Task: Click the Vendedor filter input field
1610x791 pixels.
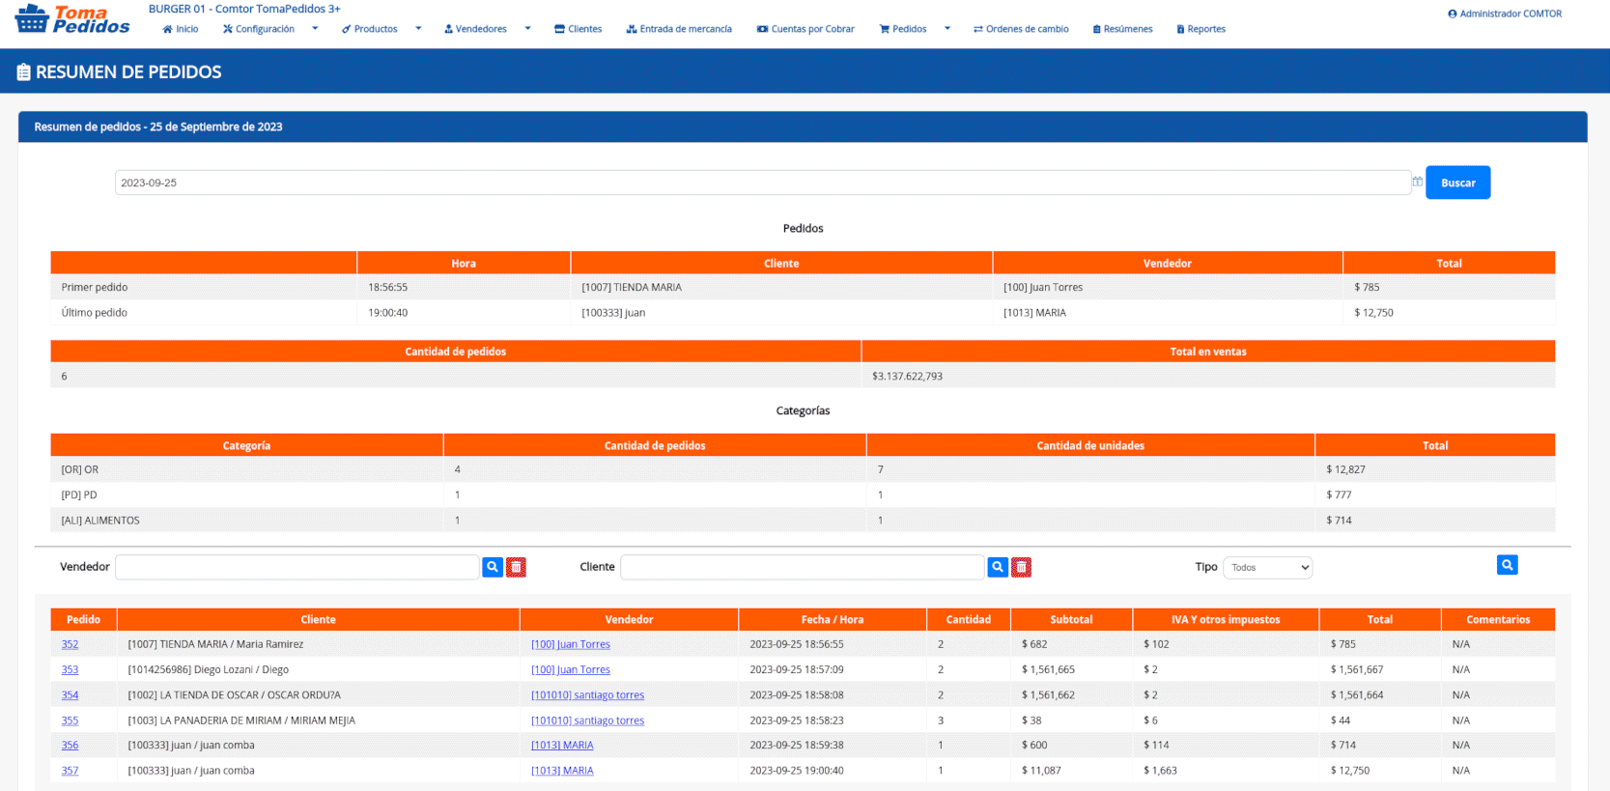Action: 297,567
